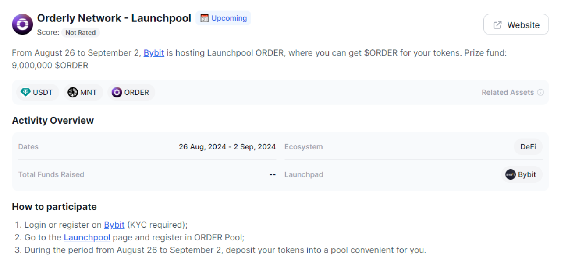
Task: Select the ORDER asset chip
Action: click(x=131, y=92)
